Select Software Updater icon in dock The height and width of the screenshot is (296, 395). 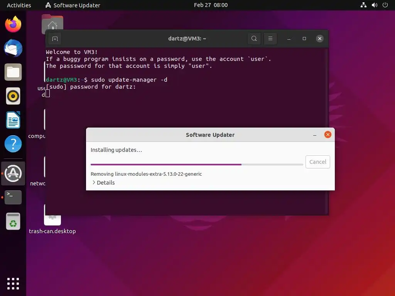coord(13,173)
